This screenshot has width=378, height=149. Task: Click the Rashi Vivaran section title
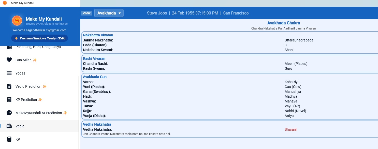[94, 58]
